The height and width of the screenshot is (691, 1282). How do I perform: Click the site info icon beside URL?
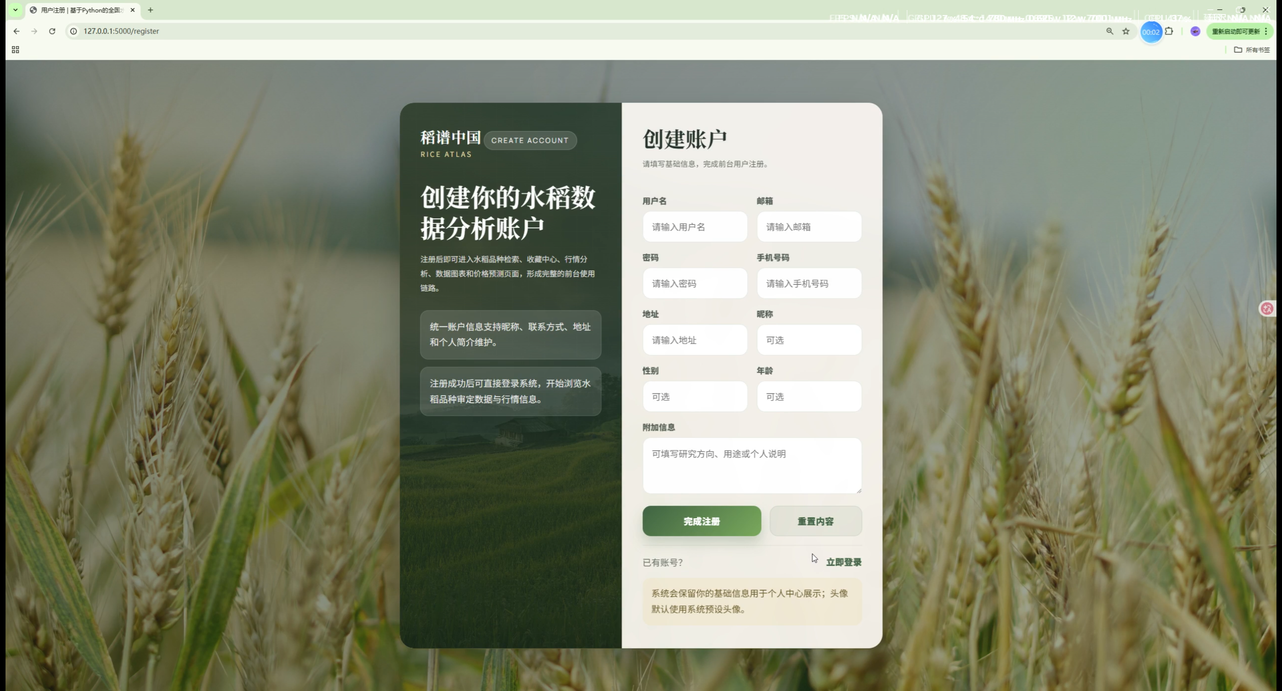pos(74,31)
